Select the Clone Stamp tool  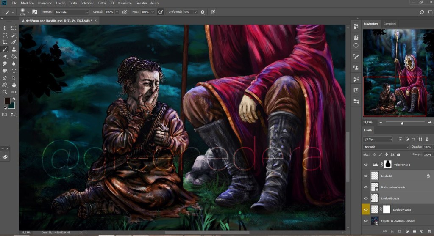(14, 49)
